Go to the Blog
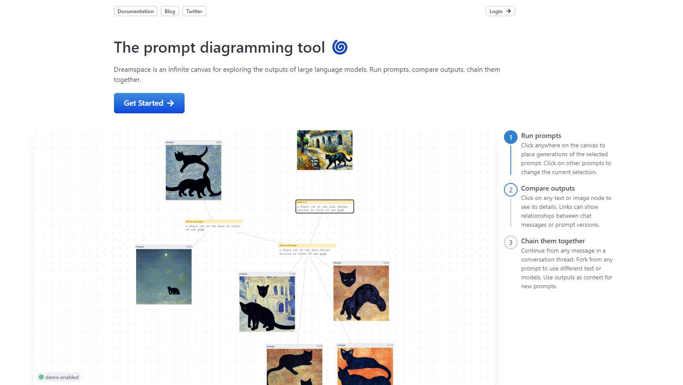683x385 pixels. click(170, 11)
